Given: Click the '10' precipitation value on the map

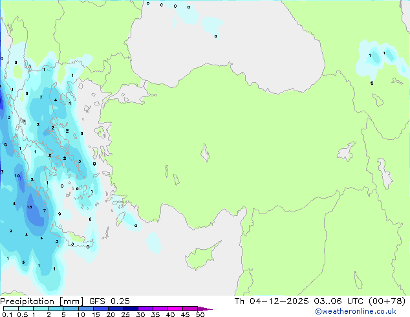Looking at the screenshot, I should (x=17, y=176).
